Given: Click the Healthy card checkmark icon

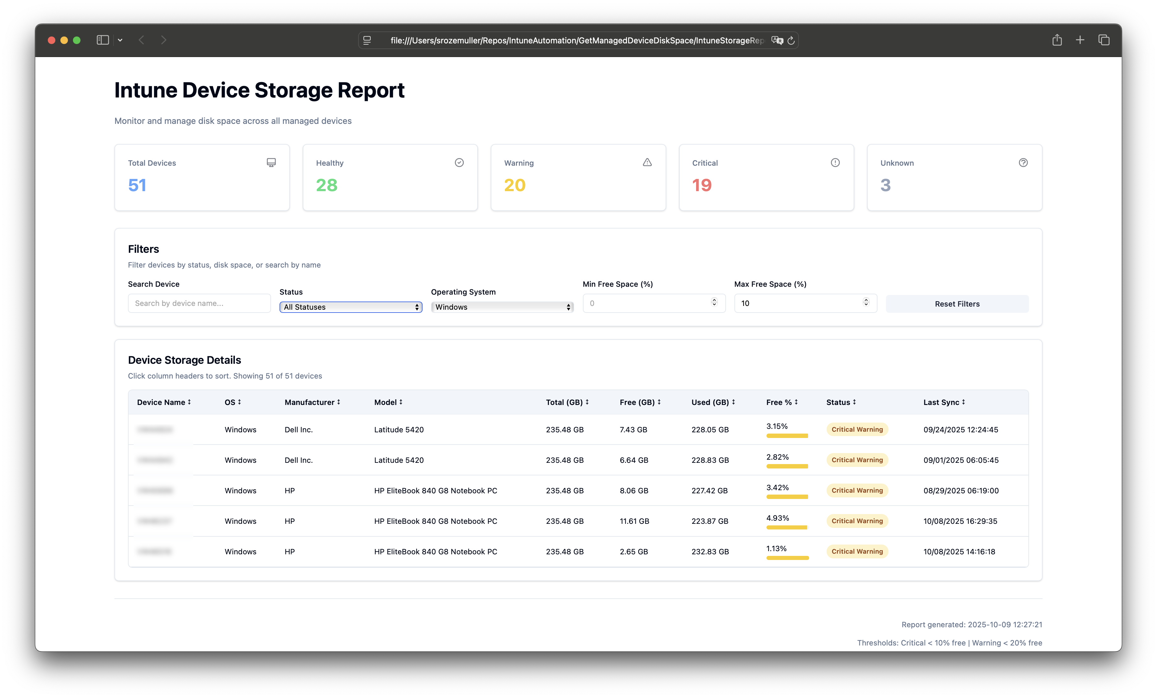Looking at the screenshot, I should click(459, 163).
